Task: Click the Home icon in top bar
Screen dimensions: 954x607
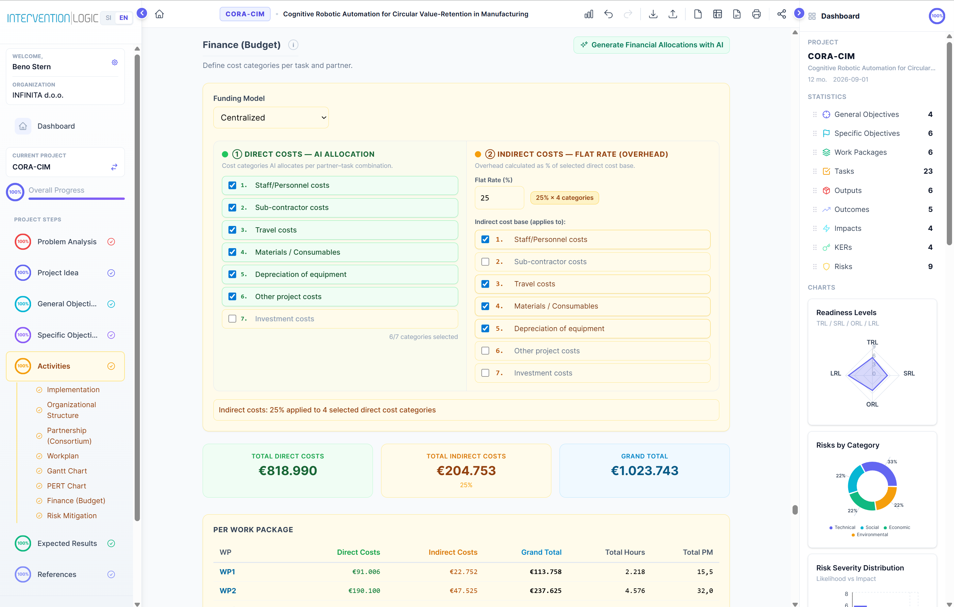Action: point(159,14)
